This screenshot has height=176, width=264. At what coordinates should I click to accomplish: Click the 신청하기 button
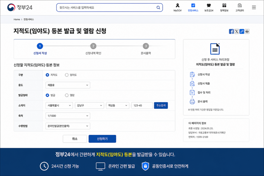102,139
